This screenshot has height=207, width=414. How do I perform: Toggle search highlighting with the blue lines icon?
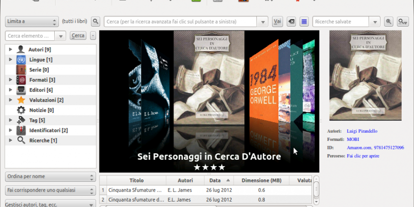304,22
